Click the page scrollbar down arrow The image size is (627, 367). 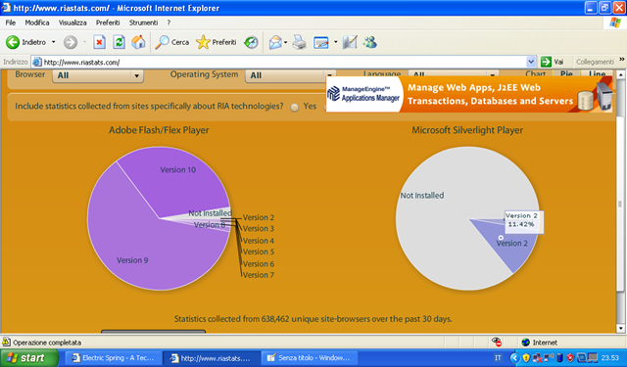(x=620, y=328)
